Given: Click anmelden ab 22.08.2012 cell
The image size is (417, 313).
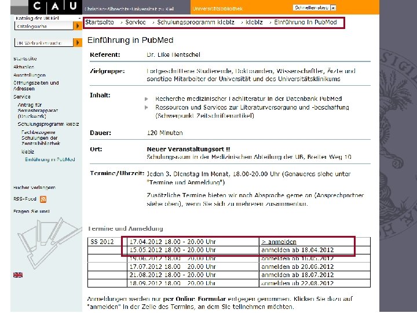Looking at the screenshot, I should coord(314,283).
